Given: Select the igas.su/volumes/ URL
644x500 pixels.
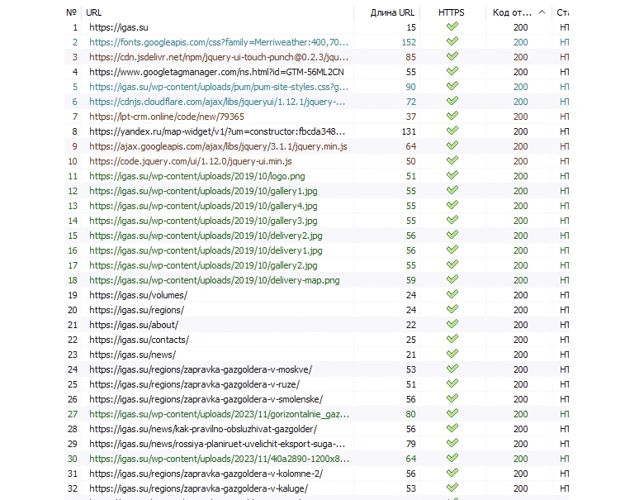Looking at the screenshot, I should click(x=139, y=295).
